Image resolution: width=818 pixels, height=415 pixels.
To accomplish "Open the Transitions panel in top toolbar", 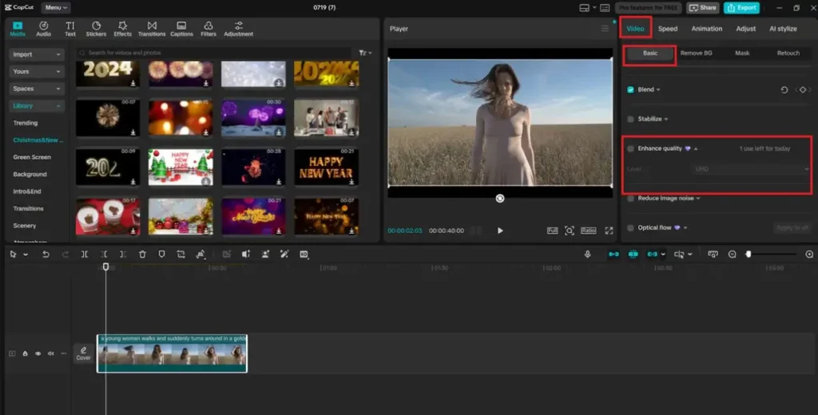I will pyautogui.click(x=152, y=29).
